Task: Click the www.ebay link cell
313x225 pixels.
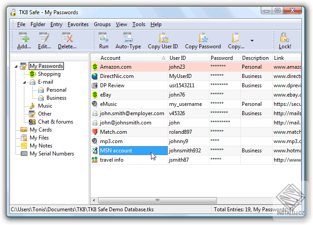Action: pyautogui.click(x=287, y=95)
